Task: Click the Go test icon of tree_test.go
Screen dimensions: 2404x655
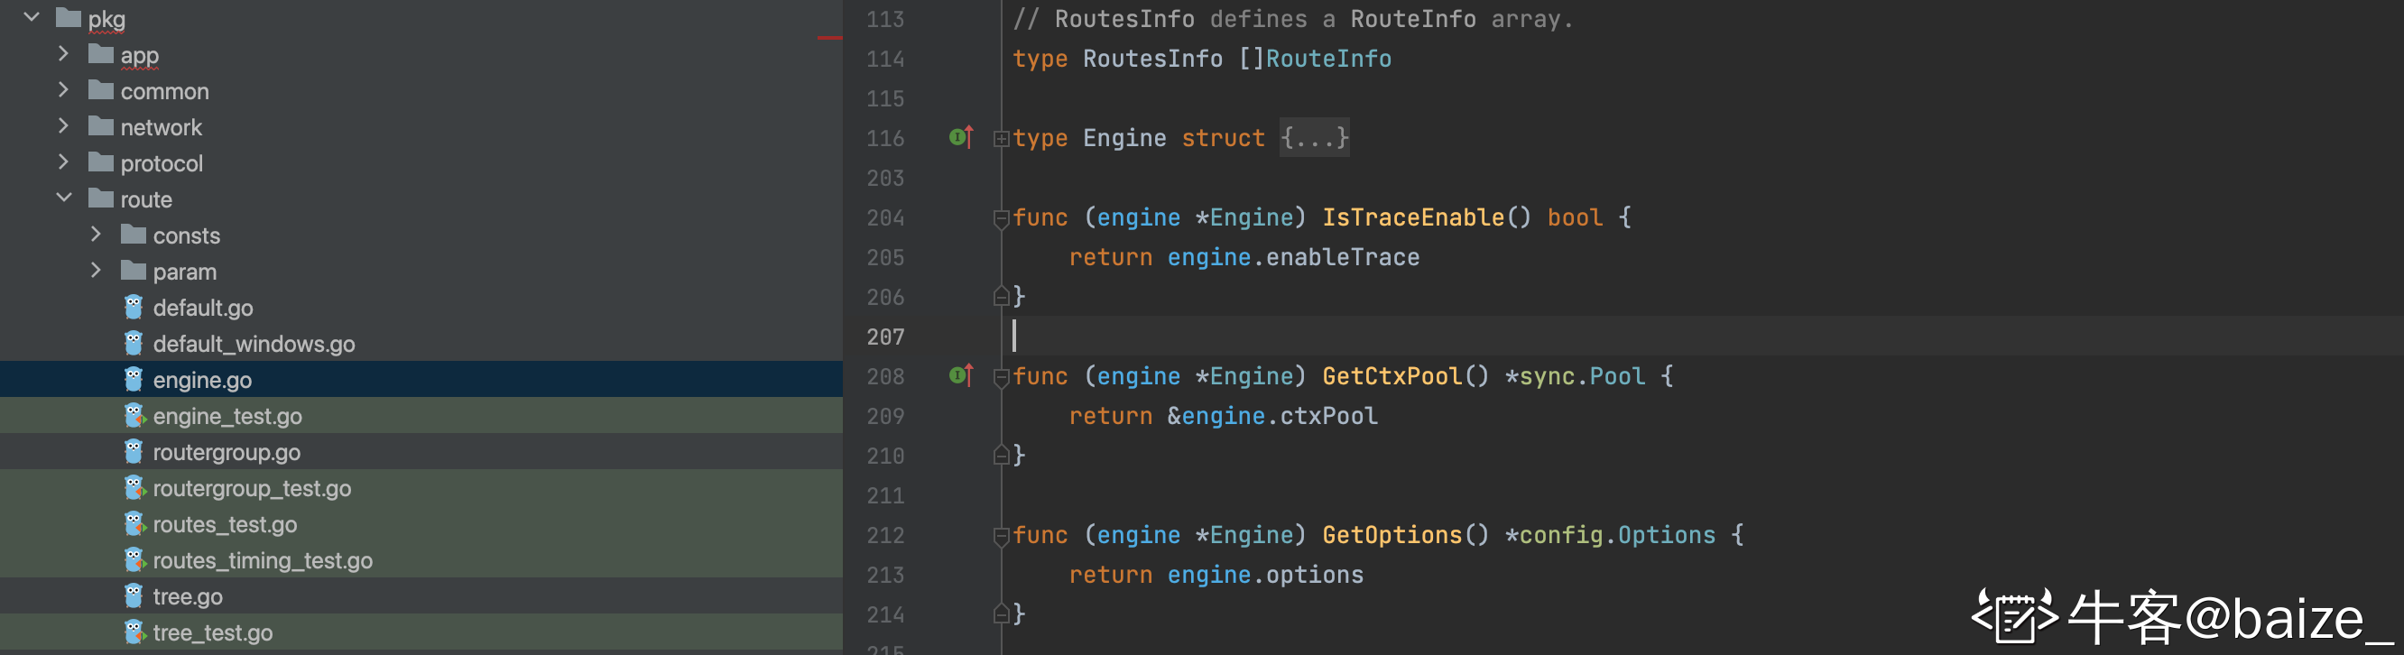Action: click(x=135, y=632)
